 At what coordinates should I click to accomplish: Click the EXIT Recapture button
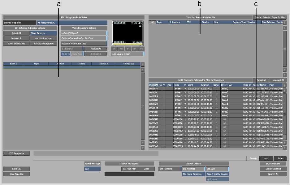pyautogui.click(x=16, y=153)
